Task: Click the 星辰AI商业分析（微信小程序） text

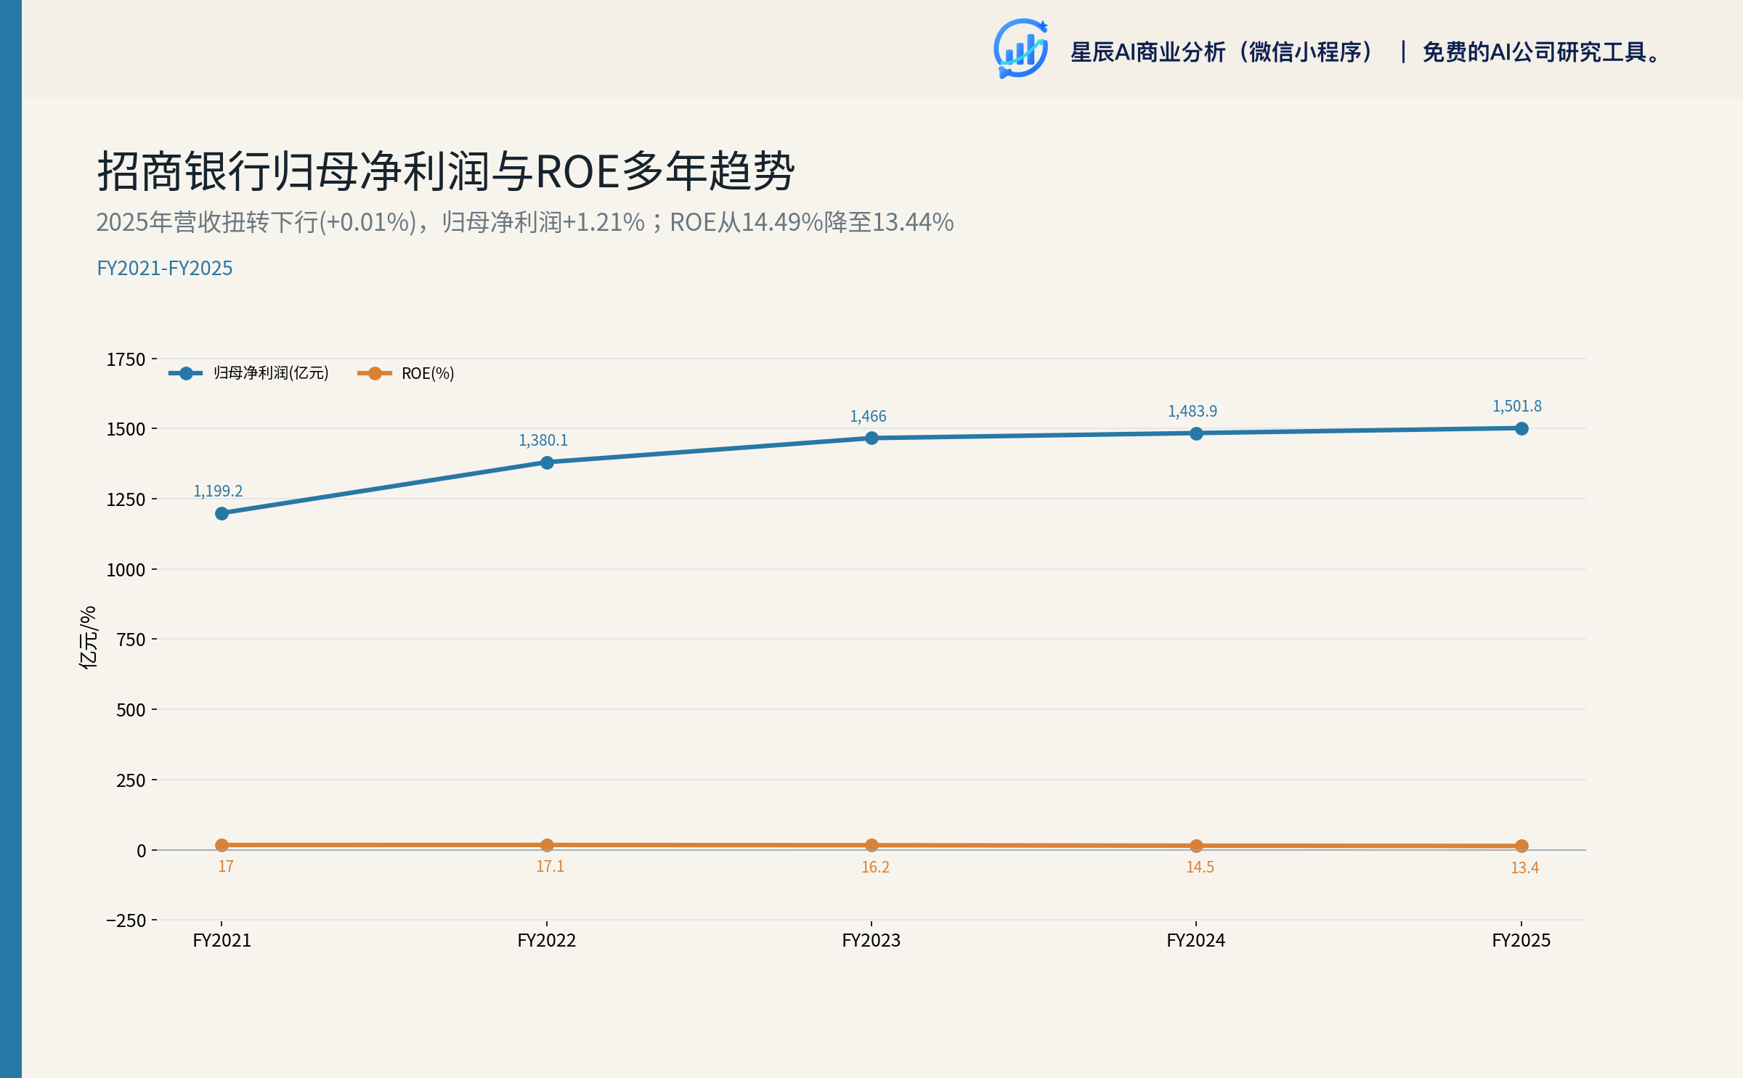Action: click(1223, 52)
